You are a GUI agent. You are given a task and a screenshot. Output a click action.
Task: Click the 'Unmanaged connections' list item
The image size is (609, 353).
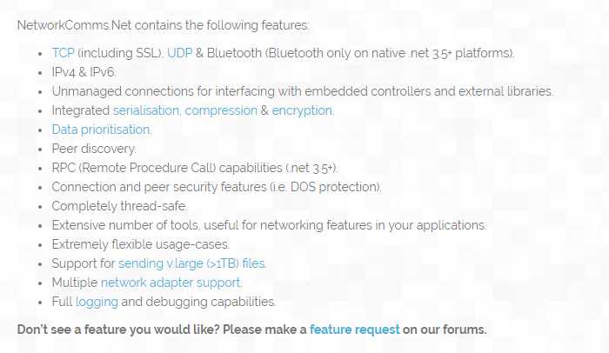point(302,91)
